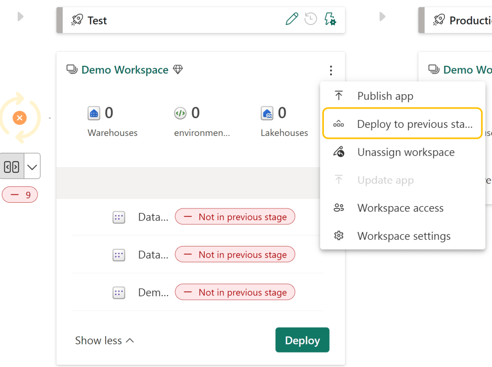The height and width of the screenshot is (367, 492).
Task: Select Unassign workspace menu item
Action: (x=406, y=152)
